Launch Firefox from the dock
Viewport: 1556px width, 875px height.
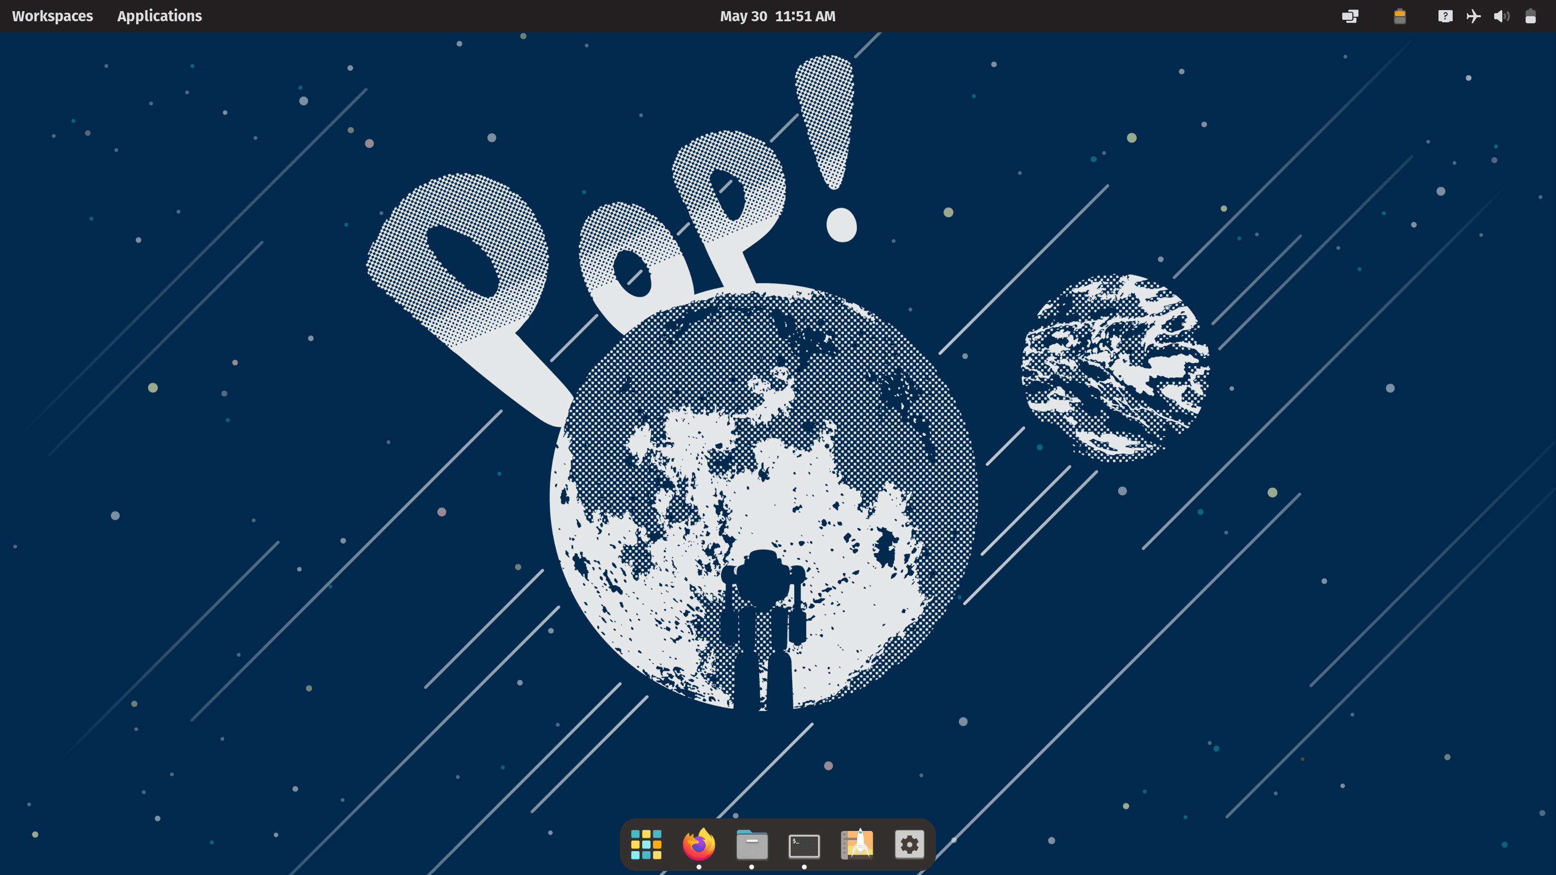699,844
